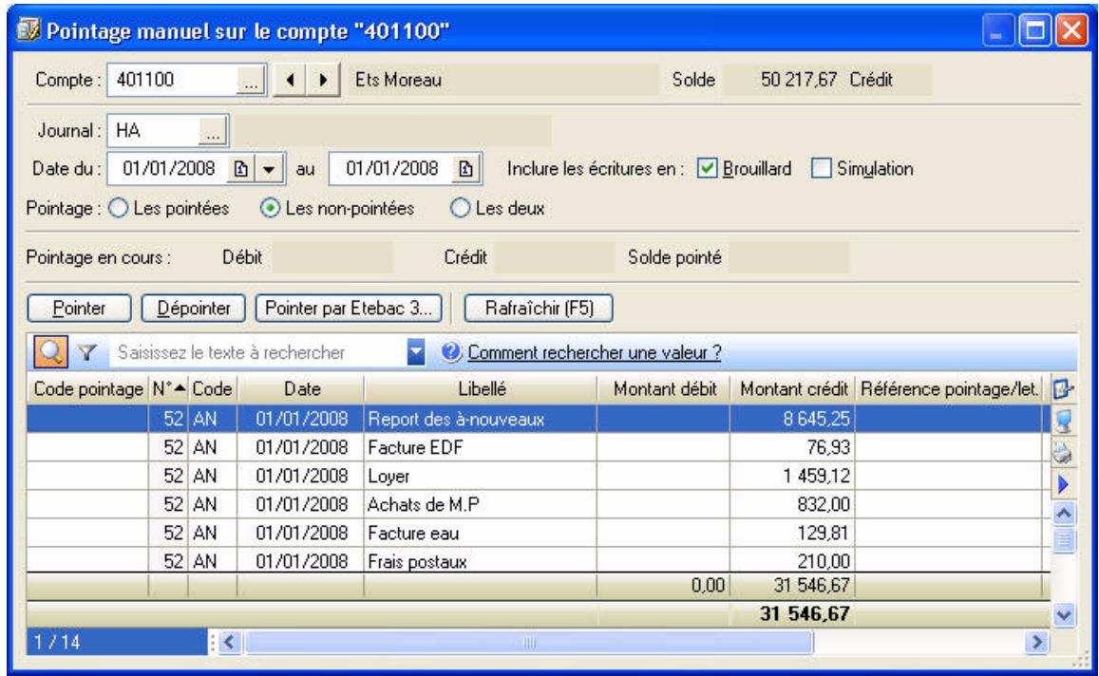This screenshot has height=676, width=1099.
Task: Click the Rafraîchir (F5) button
Action: pos(539,309)
